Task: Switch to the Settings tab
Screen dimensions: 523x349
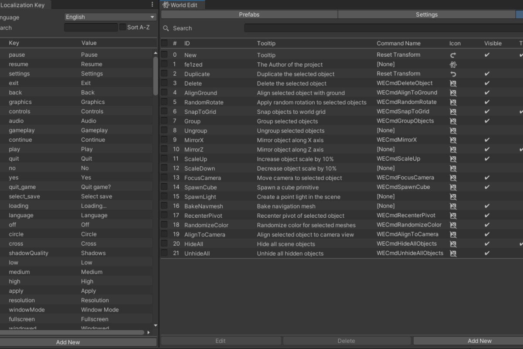Action: 426,14
